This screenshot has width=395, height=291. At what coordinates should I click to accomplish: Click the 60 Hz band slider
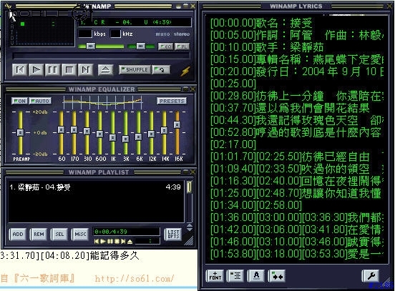[x=61, y=129]
